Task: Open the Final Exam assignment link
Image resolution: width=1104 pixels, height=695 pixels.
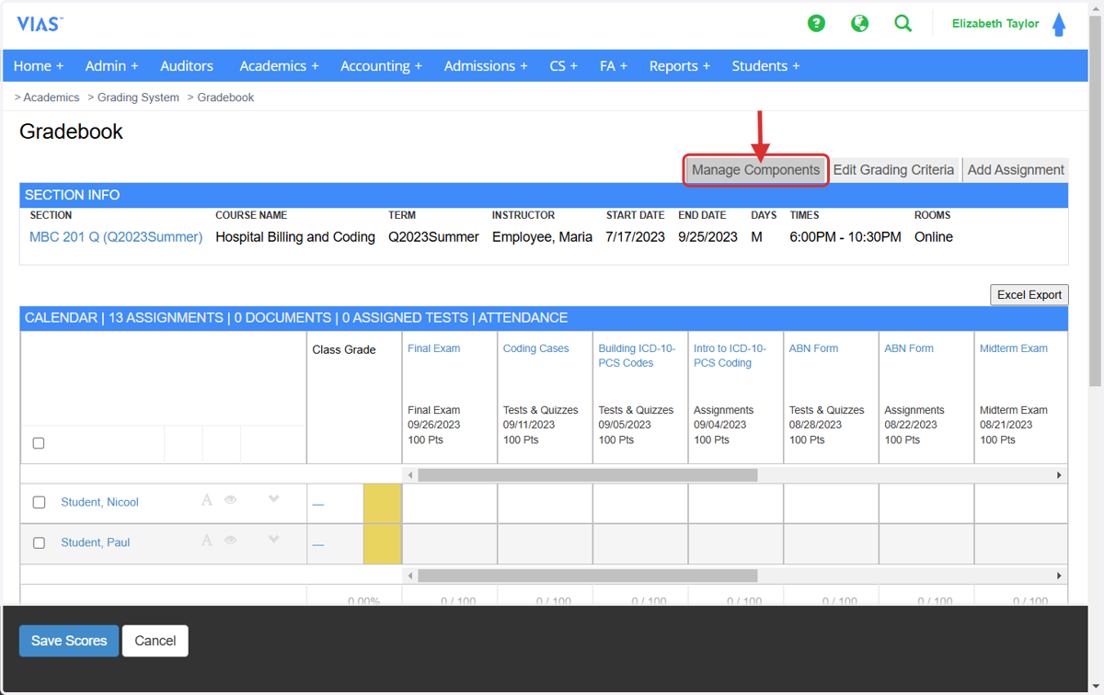Action: [433, 348]
